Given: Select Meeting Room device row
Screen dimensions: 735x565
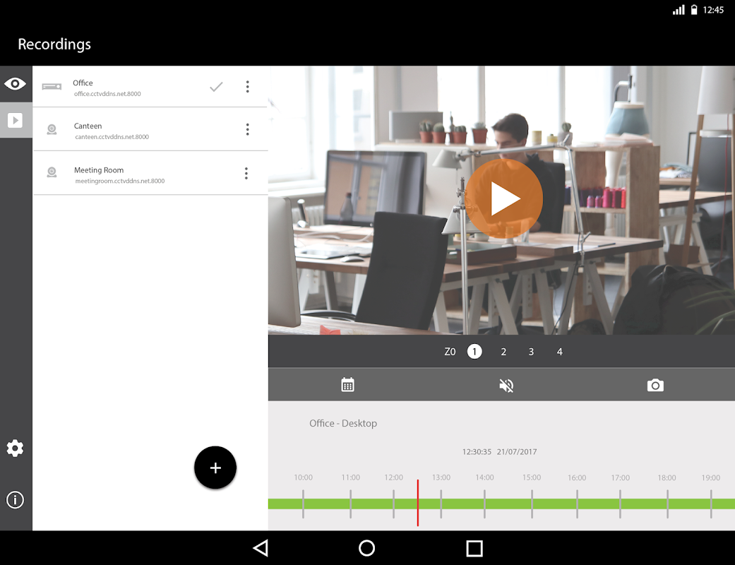Looking at the screenshot, I should click(x=150, y=173).
